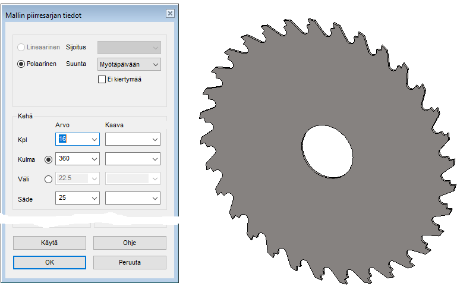Select the Lineaarinen radio button

click(21, 47)
